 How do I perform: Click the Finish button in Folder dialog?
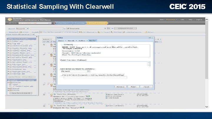(133, 87)
